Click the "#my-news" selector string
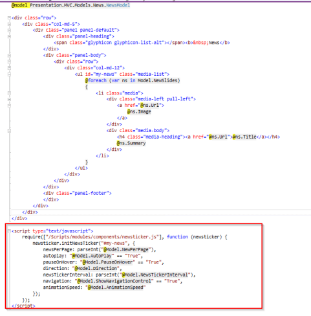311x316 pixels. [114, 243]
